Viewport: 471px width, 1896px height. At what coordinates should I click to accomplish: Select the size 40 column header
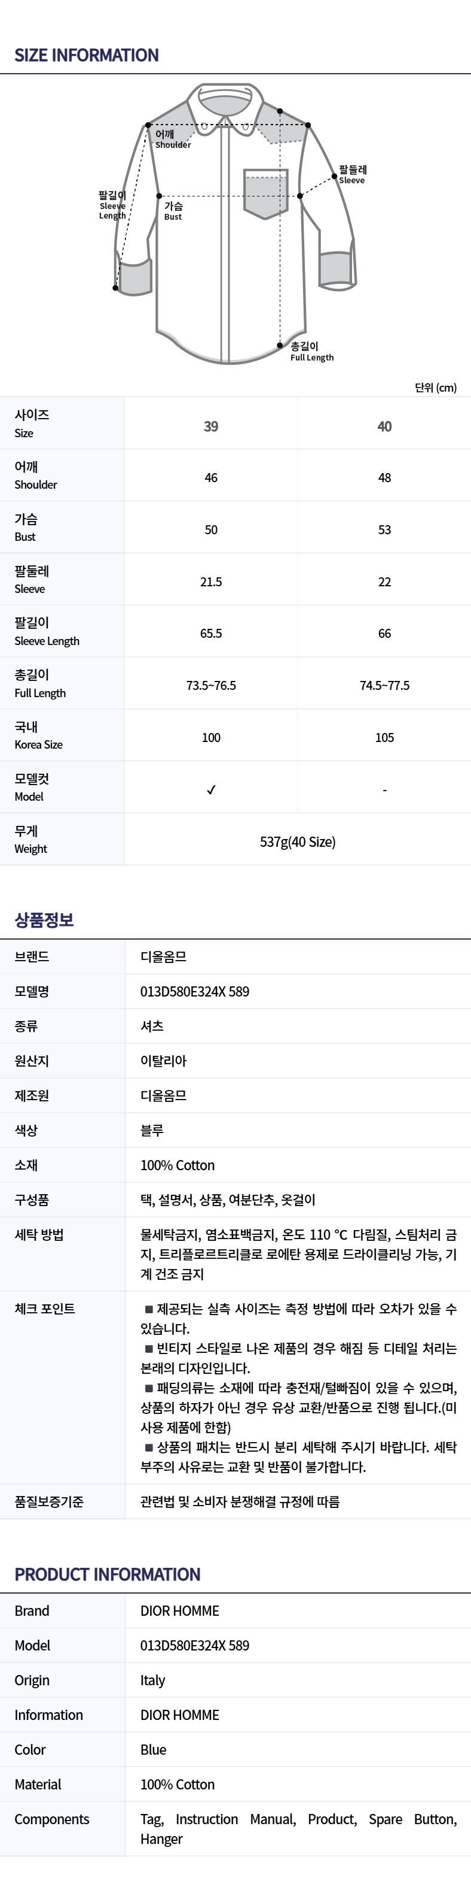(x=384, y=426)
